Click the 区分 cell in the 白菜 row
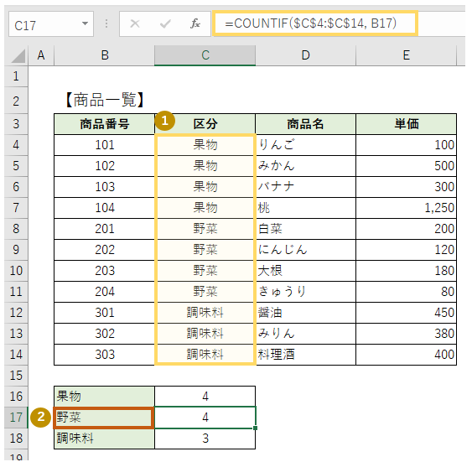472x462 pixels. click(x=205, y=229)
